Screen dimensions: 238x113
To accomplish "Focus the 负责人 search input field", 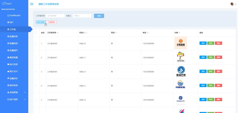I will [x=82, y=16].
